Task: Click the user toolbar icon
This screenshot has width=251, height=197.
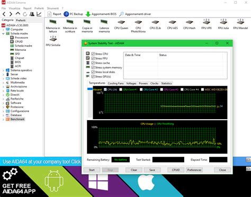Action: 32,14
